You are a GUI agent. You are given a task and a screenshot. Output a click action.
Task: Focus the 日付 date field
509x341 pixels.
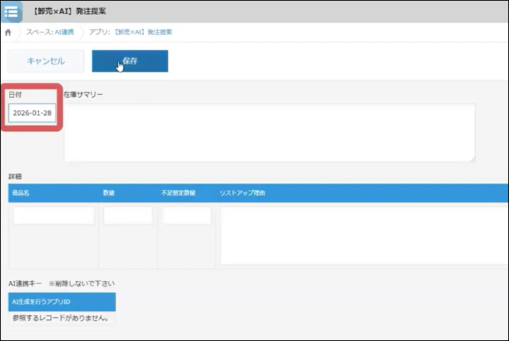(32, 113)
